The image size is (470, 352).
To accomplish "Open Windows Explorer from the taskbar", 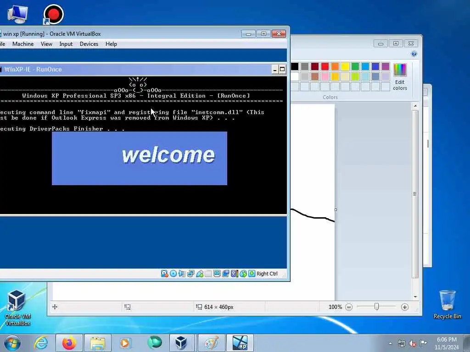I will (98, 343).
